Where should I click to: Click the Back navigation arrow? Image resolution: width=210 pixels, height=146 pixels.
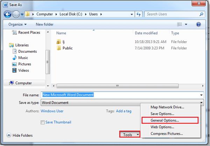pos(8,14)
